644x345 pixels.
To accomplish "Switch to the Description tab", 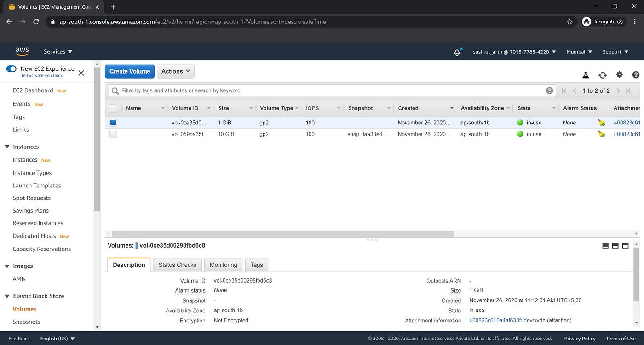I will [129, 265].
